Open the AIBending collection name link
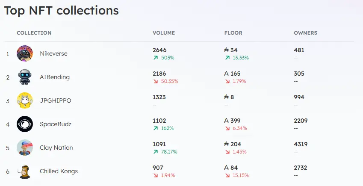This screenshot has width=363, height=186. (x=55, y=77)
